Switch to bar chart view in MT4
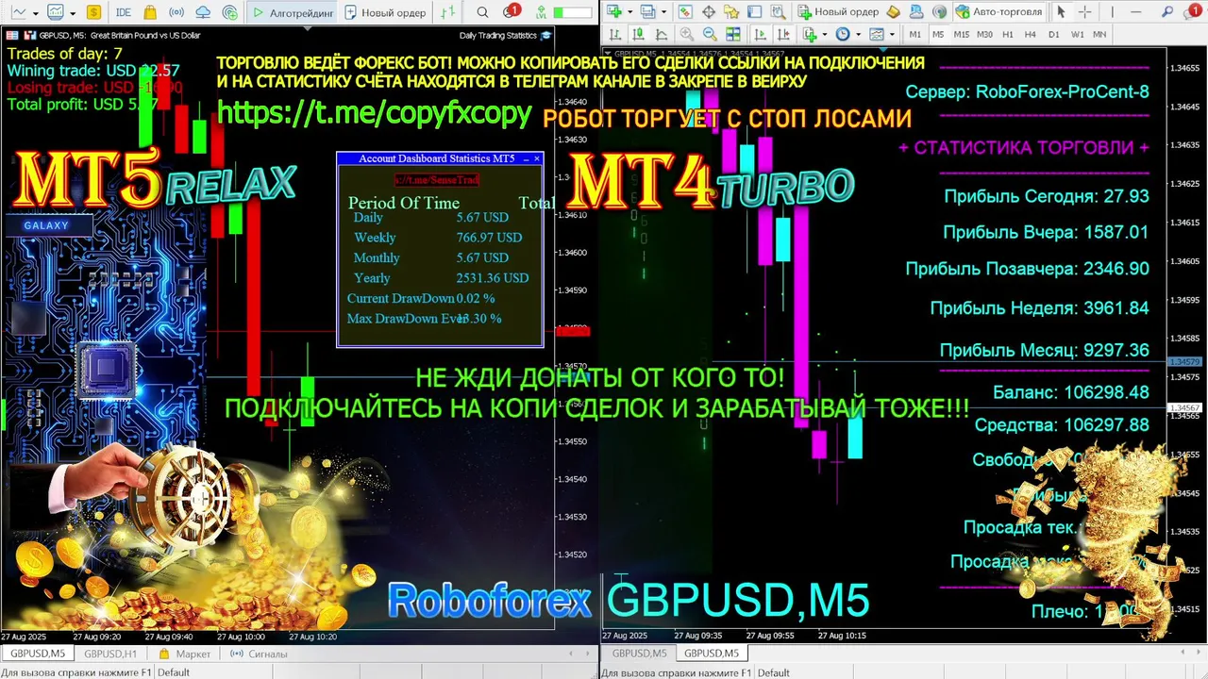The height and width of the screenshot is (679, 1208). coord(614,34)
